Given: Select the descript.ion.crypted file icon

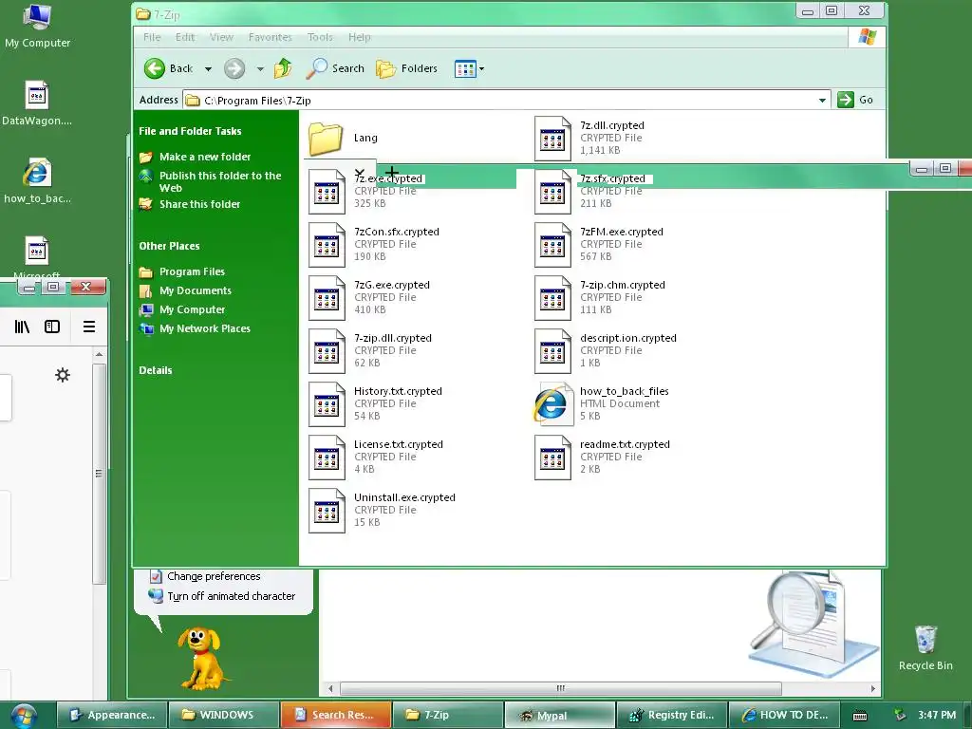Looking at the screenshot, I should [x=552, y=351].
